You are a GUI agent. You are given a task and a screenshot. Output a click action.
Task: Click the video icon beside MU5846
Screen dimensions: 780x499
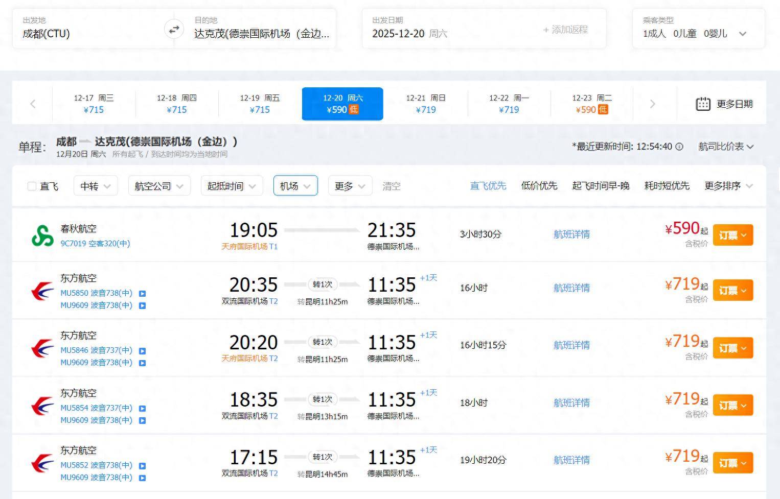coord(143,351)
